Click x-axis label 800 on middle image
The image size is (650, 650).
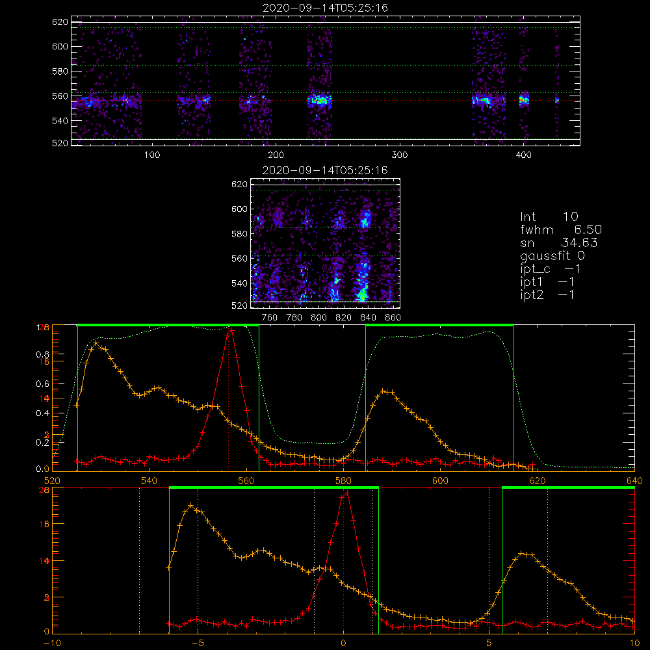tap(318, 318)
